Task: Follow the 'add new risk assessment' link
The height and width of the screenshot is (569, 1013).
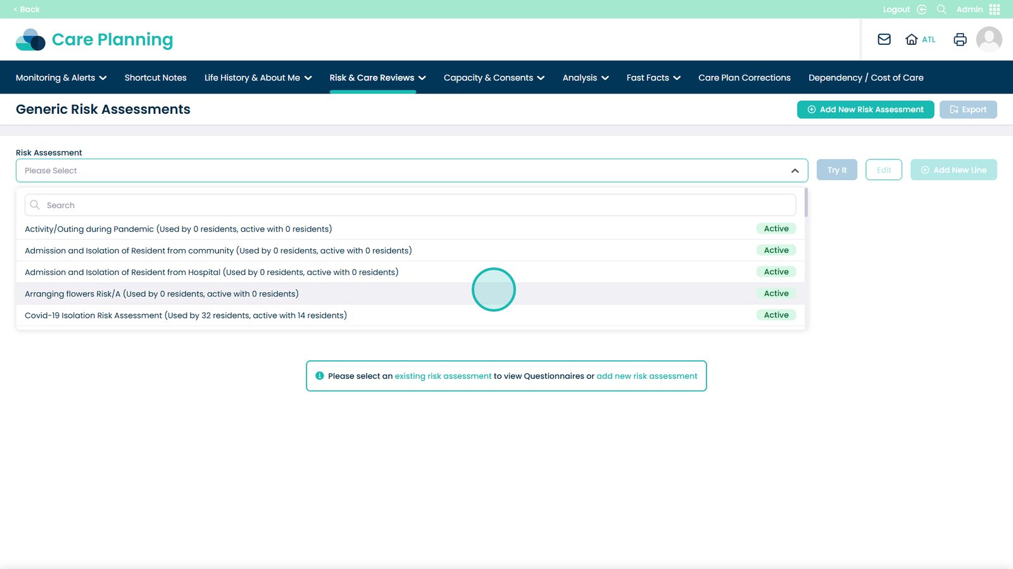Action: tap(646, 376)
